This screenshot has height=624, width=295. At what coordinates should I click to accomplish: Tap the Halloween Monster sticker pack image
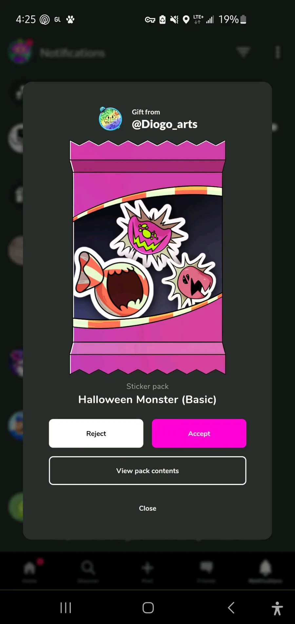[x=147, y=257]
